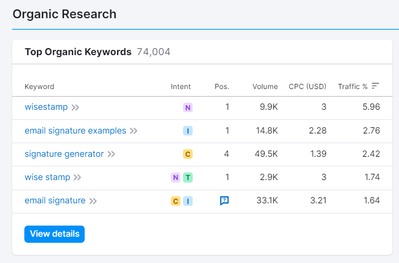Click the 2.9K volume value
Viewport: 399px width, 263px height.
click(x=269, y=177)
